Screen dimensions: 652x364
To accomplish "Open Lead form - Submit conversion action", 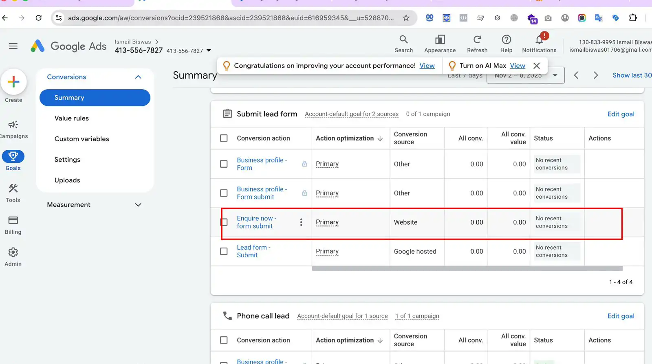I will pyautogui.click(x=253, y=251).
